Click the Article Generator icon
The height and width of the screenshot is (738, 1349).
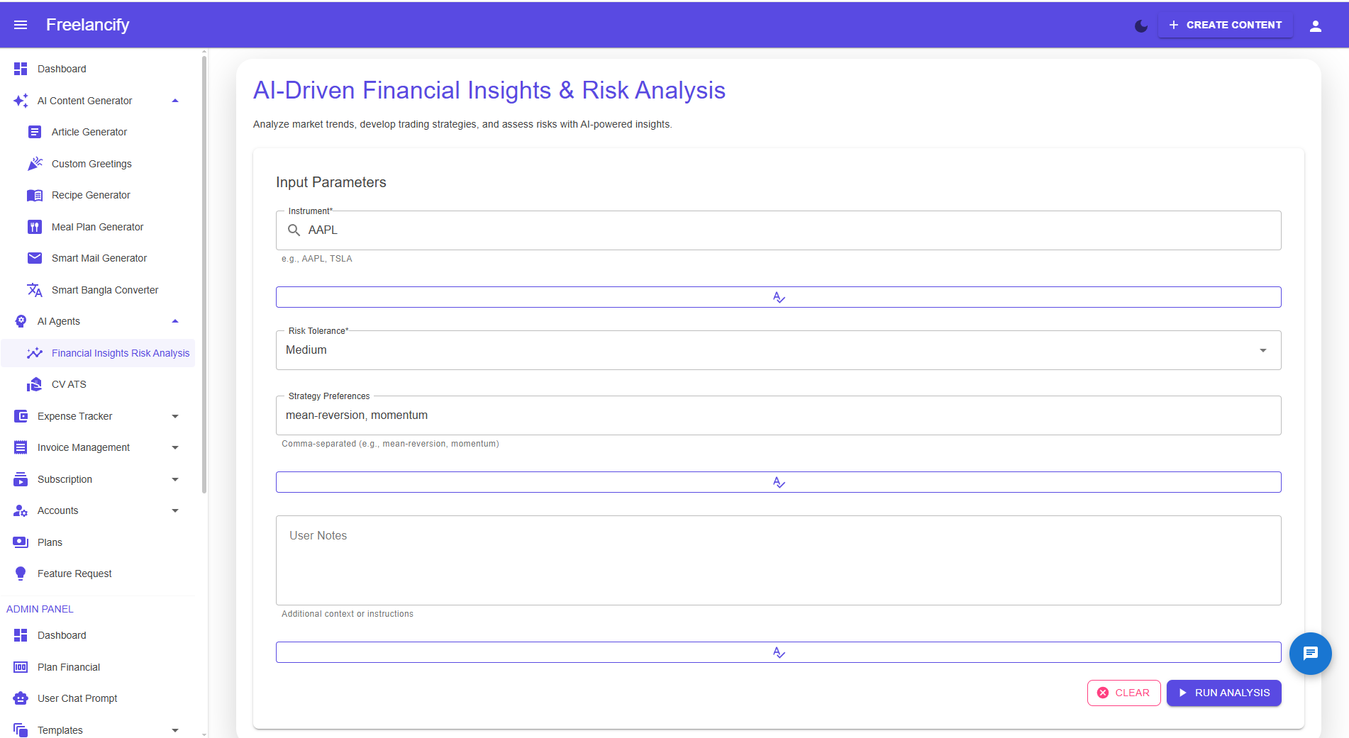35,132
